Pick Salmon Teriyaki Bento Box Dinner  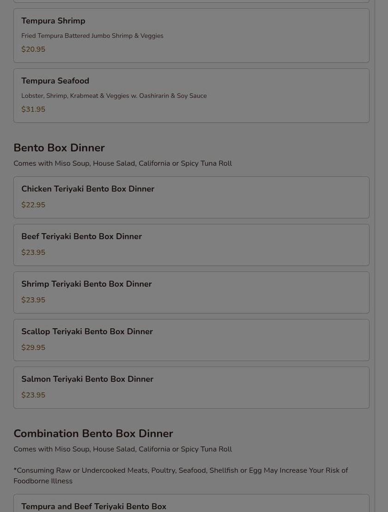pyautogui.click(x=191, y=388)
